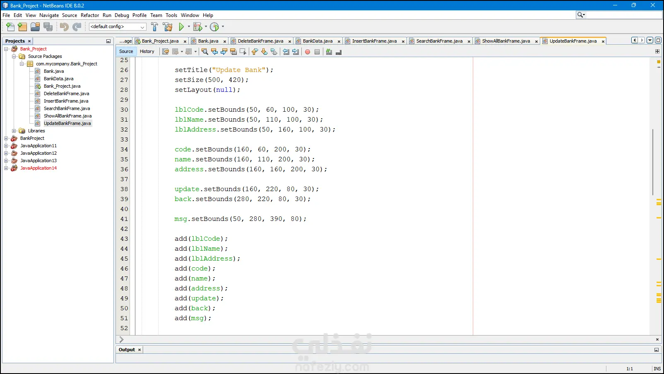Screen dimensions: 664x374
Task: Click the Source view button
Action: tap(126, 51)
